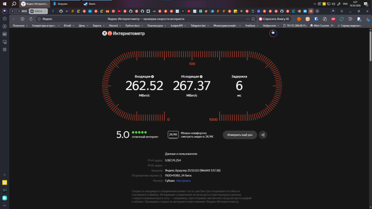Open the AdBlock (ABP) extension icon
Viewport: 372px width, 209px height.
click(333, 19)
